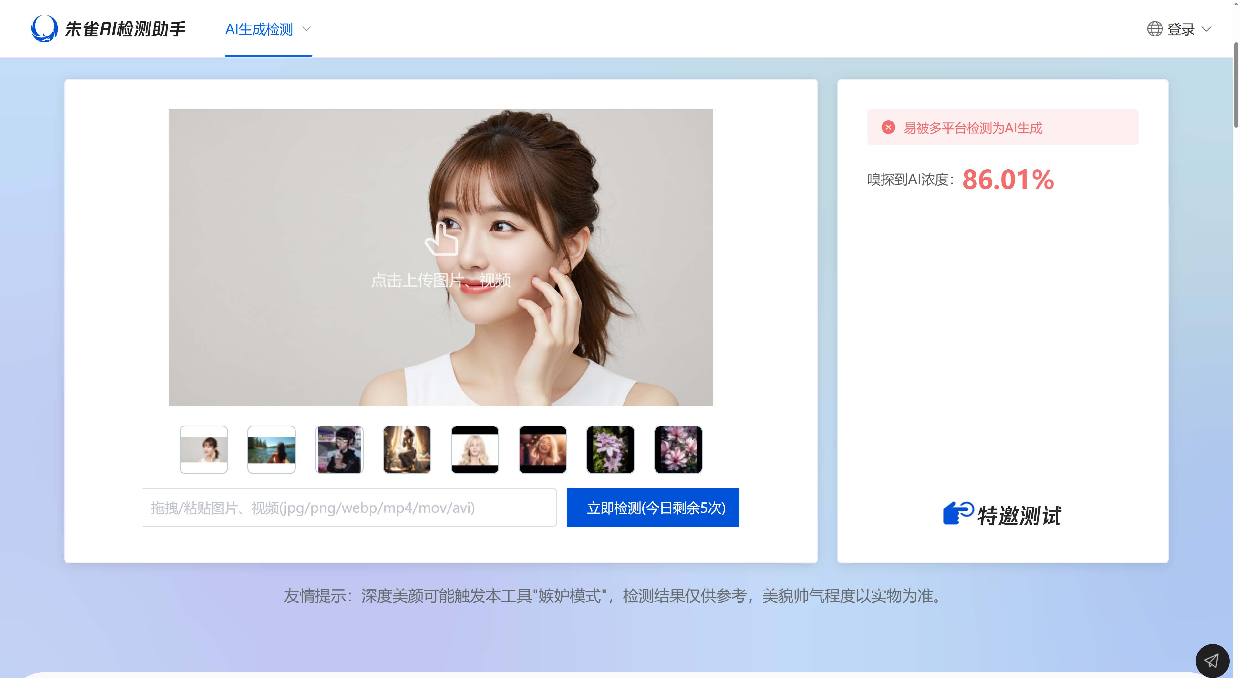This screenshot has width=1240, height=678.
Task: Select the blonde woman video thumbnail
Action: click(475, 449)
